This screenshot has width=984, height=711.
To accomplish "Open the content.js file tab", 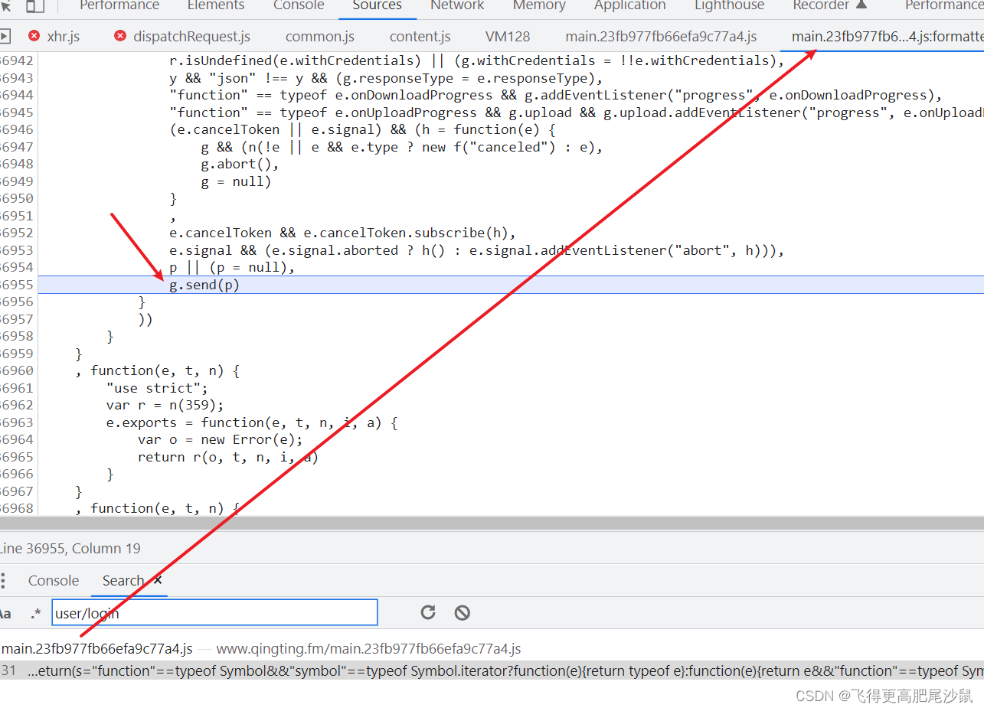I will click(420, 36).
